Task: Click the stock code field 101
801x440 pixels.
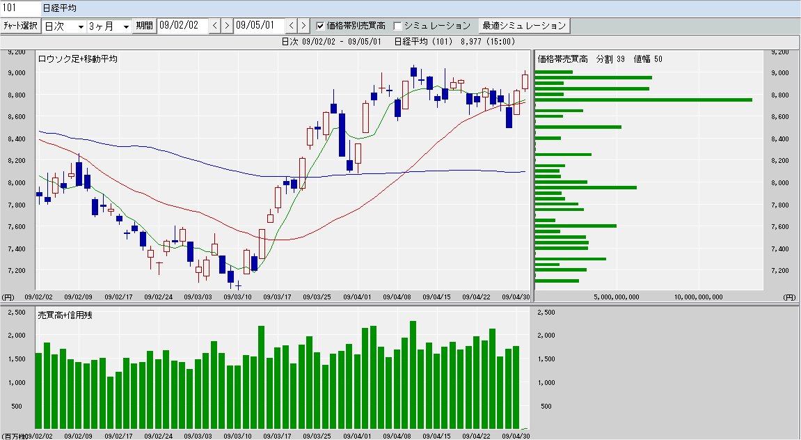Action: tap(20, 8)
